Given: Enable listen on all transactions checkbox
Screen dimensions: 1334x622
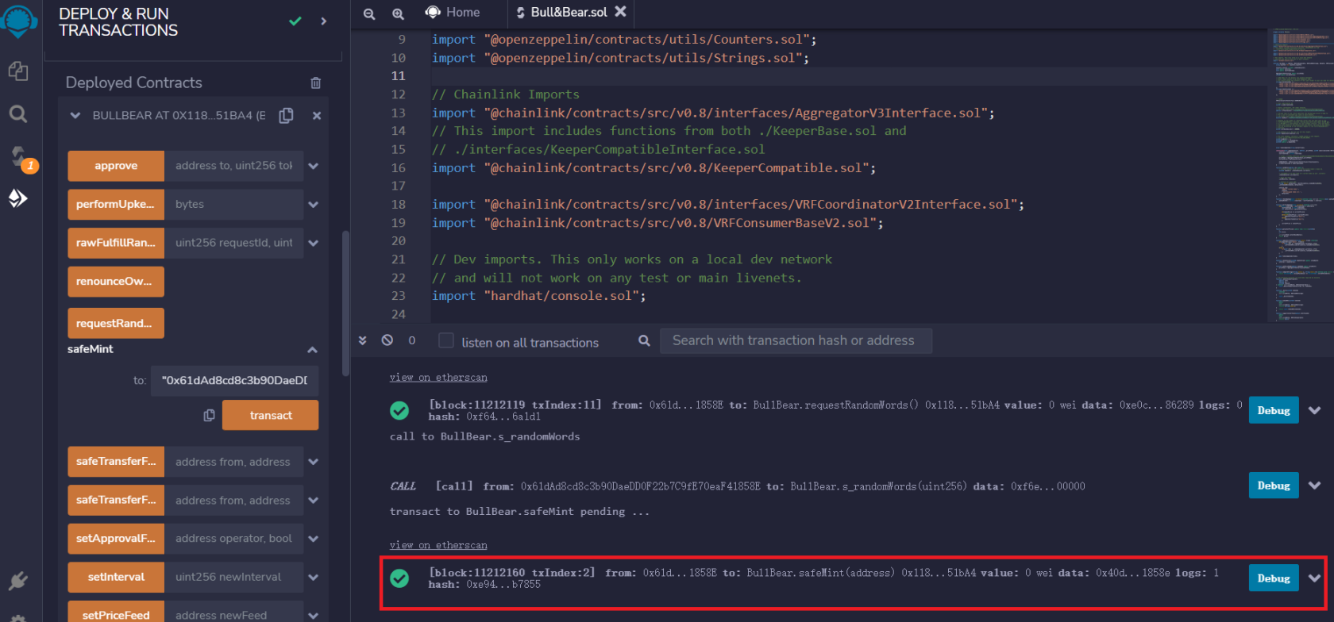Looking at the screenshot, I should (x=446, y=341).
